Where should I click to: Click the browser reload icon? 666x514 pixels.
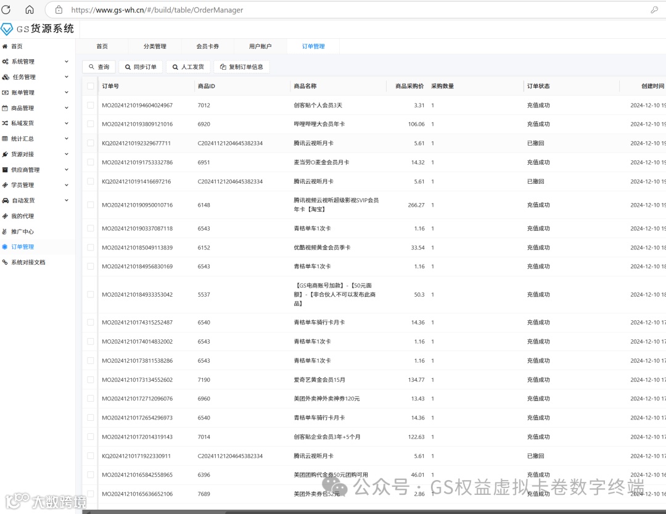pyautogui.click(x=6, y=9)
